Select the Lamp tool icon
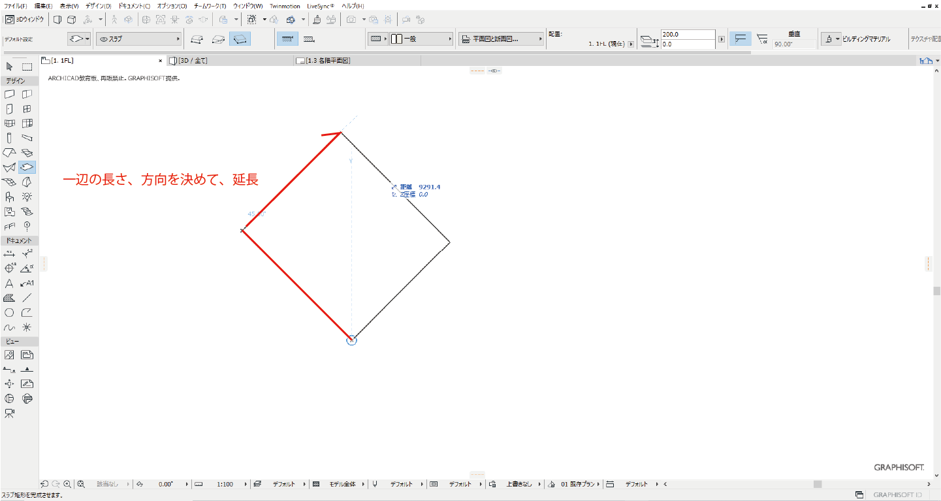The height and width of the screenshot is (501, 941). [x=27, y=197]
